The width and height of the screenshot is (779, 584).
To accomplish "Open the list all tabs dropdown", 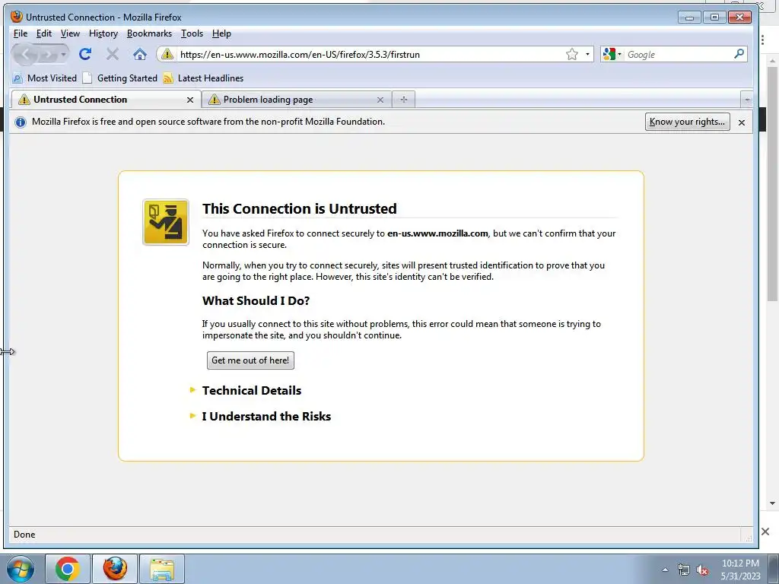I will (x=747, y=100).
